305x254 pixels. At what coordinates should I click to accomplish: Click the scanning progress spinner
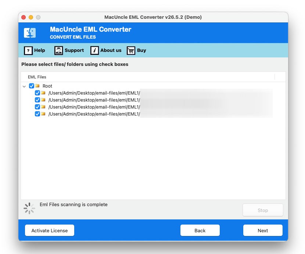tap(29, 208)
